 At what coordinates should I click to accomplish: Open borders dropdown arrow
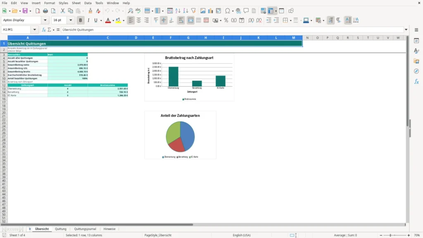[290, 21]
